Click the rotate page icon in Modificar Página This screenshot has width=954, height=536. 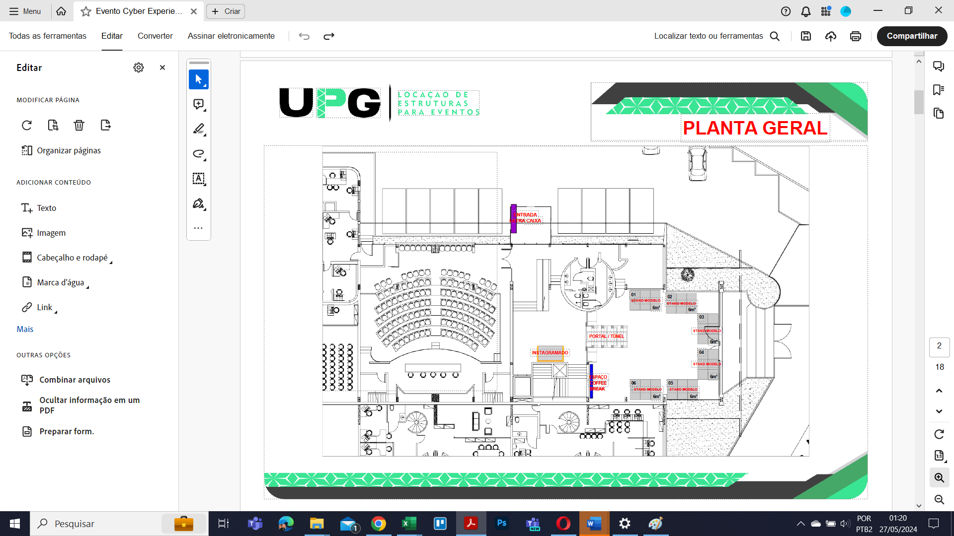(x=27, y=125)
